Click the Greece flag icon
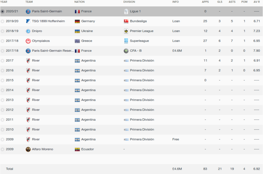The height and width of the screenshot is (174, 263). coord(77,41)
